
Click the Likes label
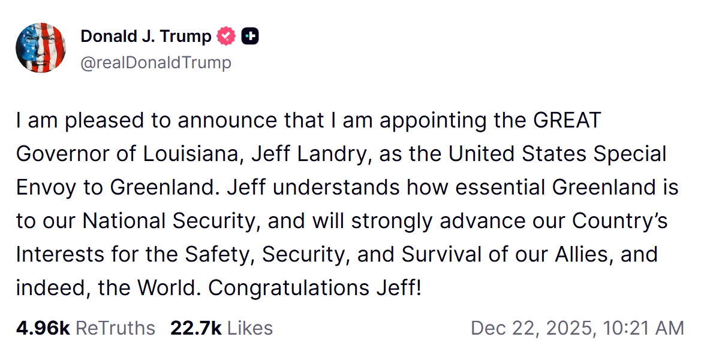[250, 328]
